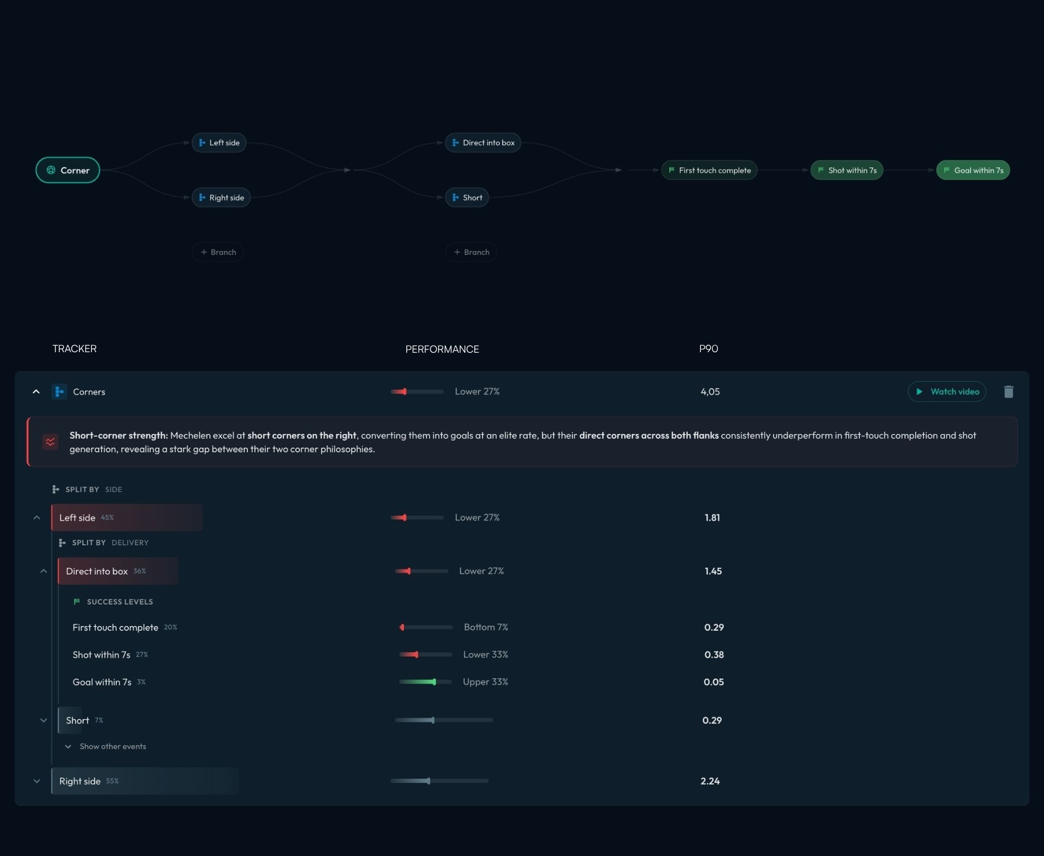The image size is (1044, 856).
Task: Select the Corner root node
Action: pos(67,170)
